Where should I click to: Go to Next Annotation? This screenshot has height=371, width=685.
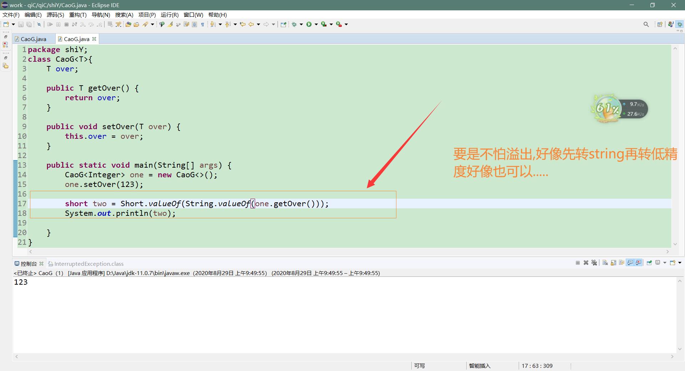213,24
